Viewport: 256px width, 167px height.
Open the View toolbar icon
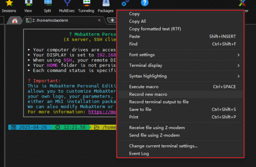(x=28, y=3)
